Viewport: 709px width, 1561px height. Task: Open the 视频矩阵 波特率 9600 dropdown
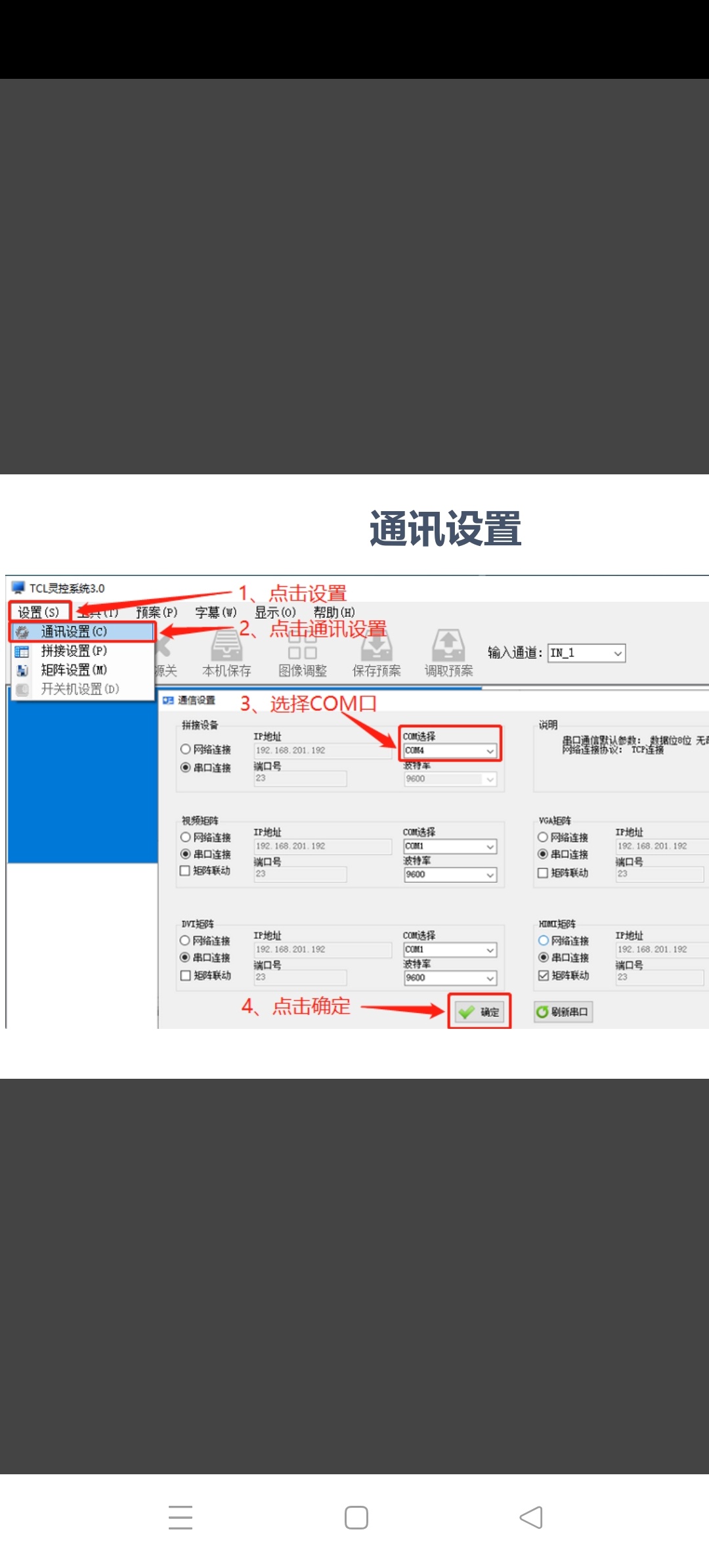pos(450,875)
